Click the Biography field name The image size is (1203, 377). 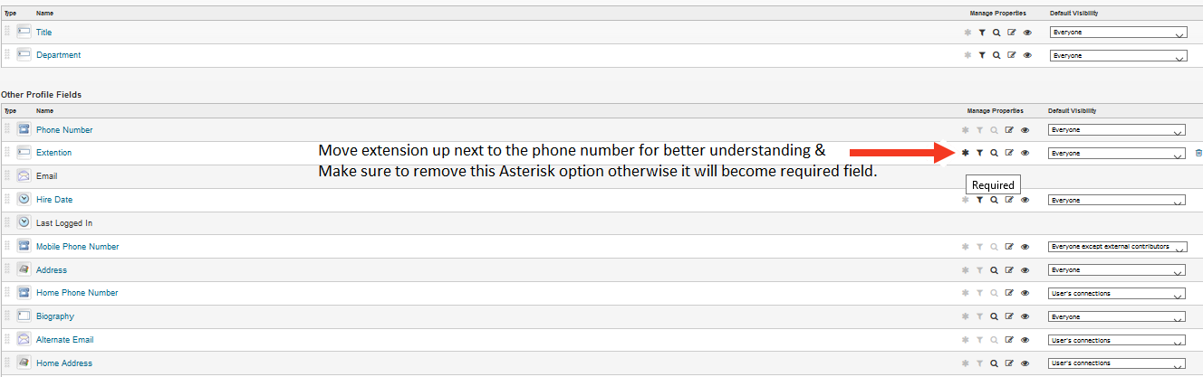55,316
